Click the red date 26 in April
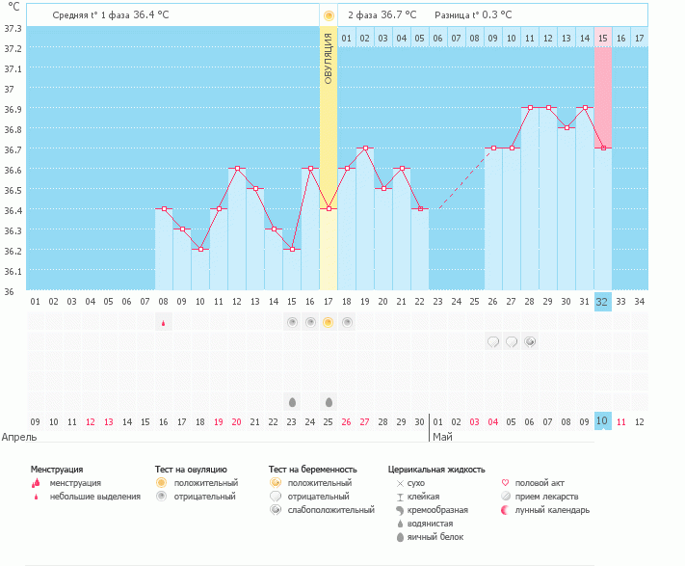This screenshot has height=566, width=685. point(346,422)
